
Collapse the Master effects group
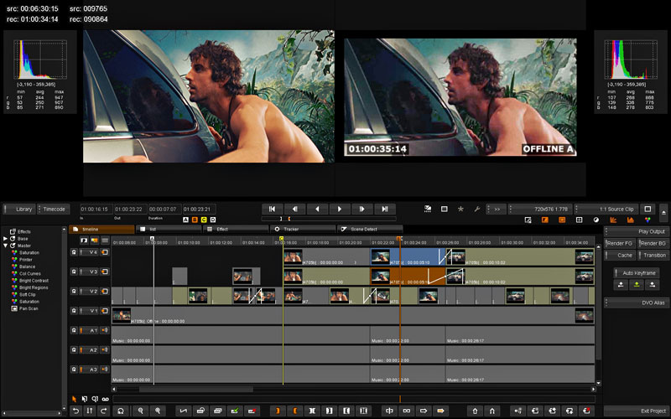pyautogui.click(x=6, y=246)
